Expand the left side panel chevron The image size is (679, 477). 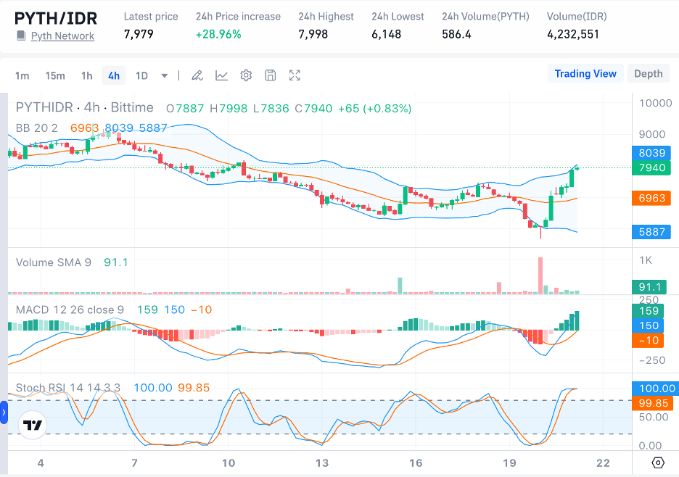(x=3, y=412)
